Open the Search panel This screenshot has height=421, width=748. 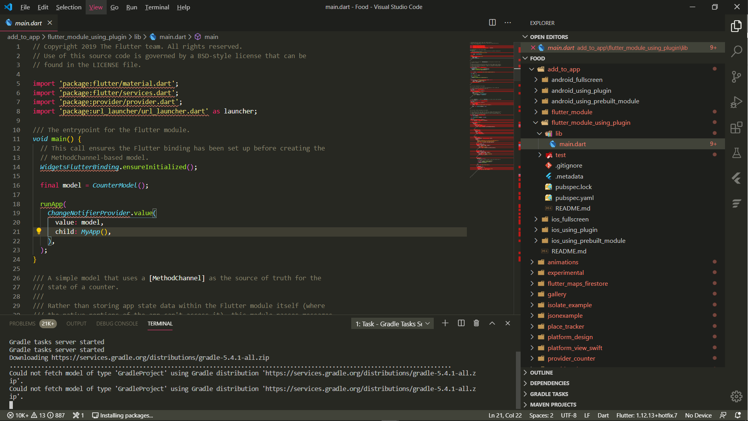point(737,51)
